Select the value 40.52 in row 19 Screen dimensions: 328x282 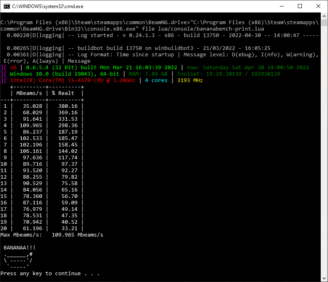coord(70,222)
